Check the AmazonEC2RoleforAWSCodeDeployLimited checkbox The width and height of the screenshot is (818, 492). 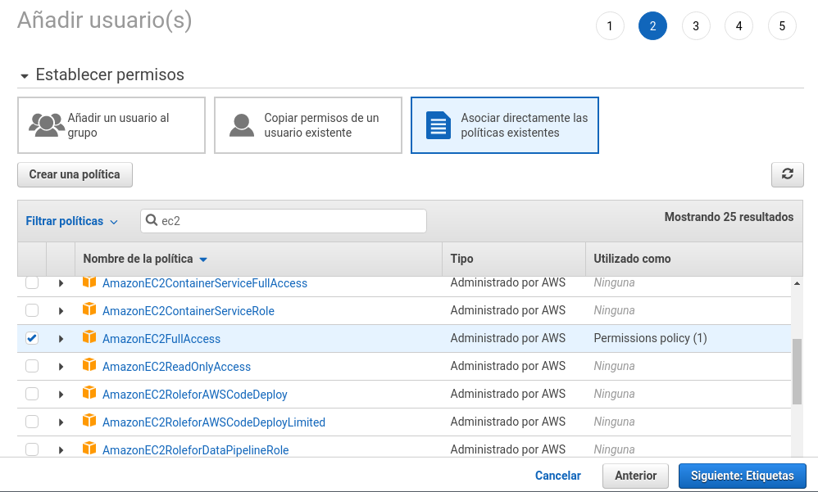32,421
